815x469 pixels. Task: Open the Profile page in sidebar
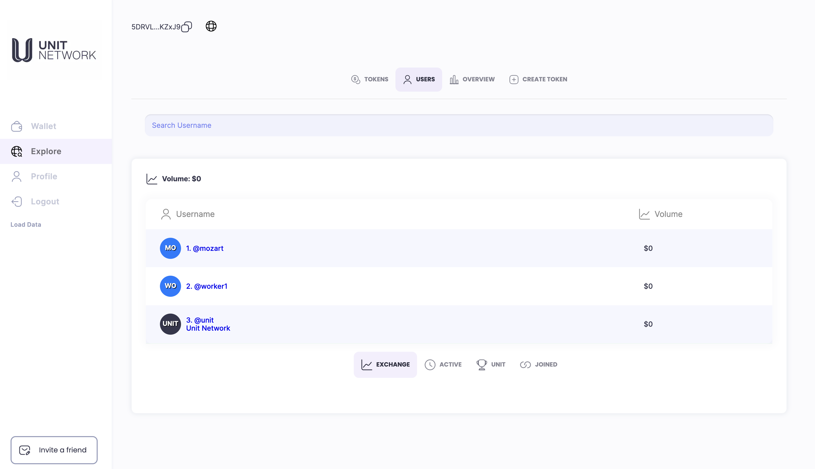(44, 177)
